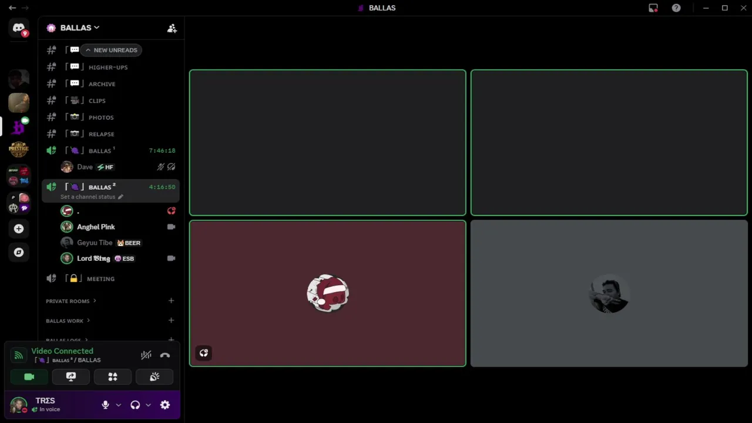Open the Prestige server icon
The image size is (752, 423).
(19, 149)
